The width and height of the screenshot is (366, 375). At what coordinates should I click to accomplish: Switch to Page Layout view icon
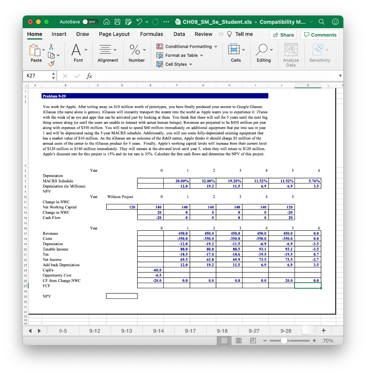(239, 341)
